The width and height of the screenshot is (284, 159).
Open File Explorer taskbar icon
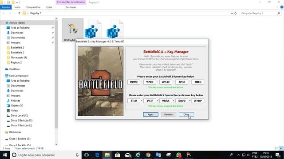107,155
